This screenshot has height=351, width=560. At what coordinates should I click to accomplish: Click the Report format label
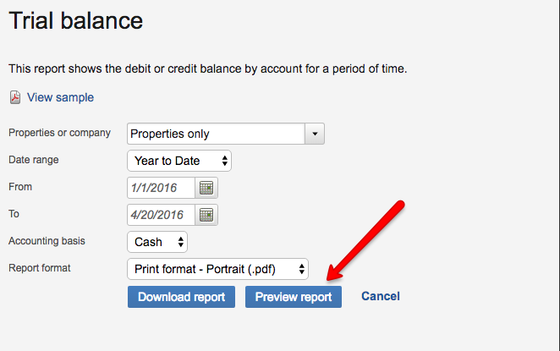point(40,268)
